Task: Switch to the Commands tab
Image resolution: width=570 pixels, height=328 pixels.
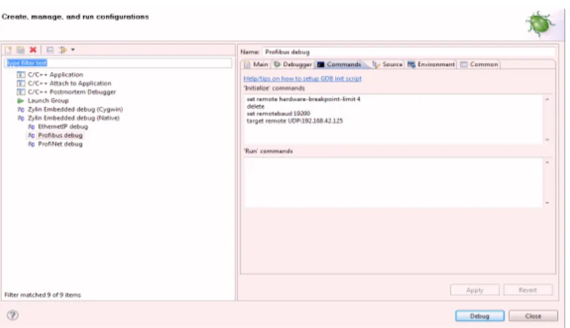Action: coord(339,64)
